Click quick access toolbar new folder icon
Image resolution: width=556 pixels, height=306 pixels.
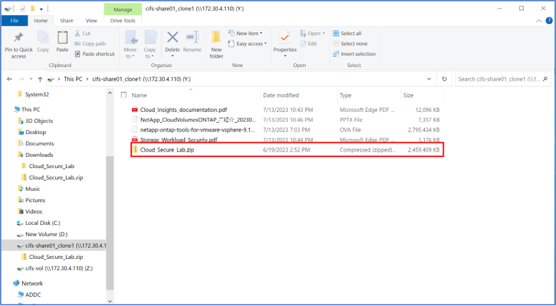32,8
